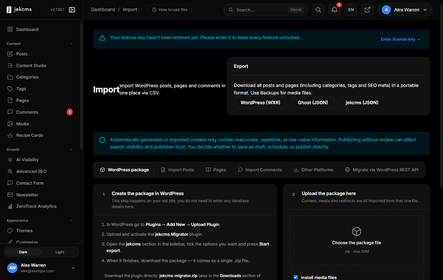Viewport: 443px width, 280px height.
Task: Click the Newsletter envelope icon
Action: click(10, 195)
